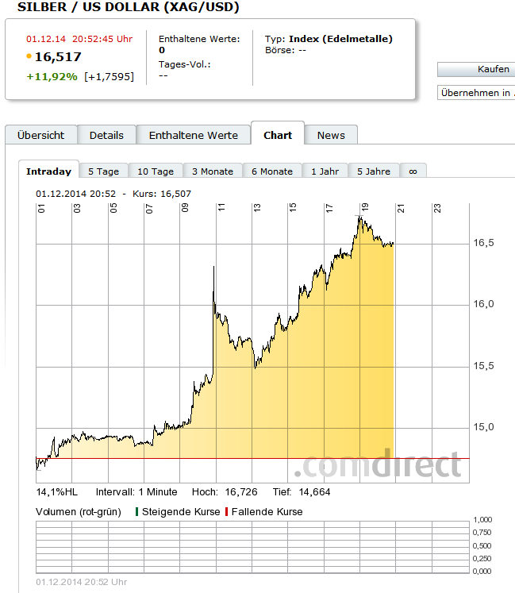This screenshot has width=515, height=593.
Task: Open the News tab
Action: point(331,135)
